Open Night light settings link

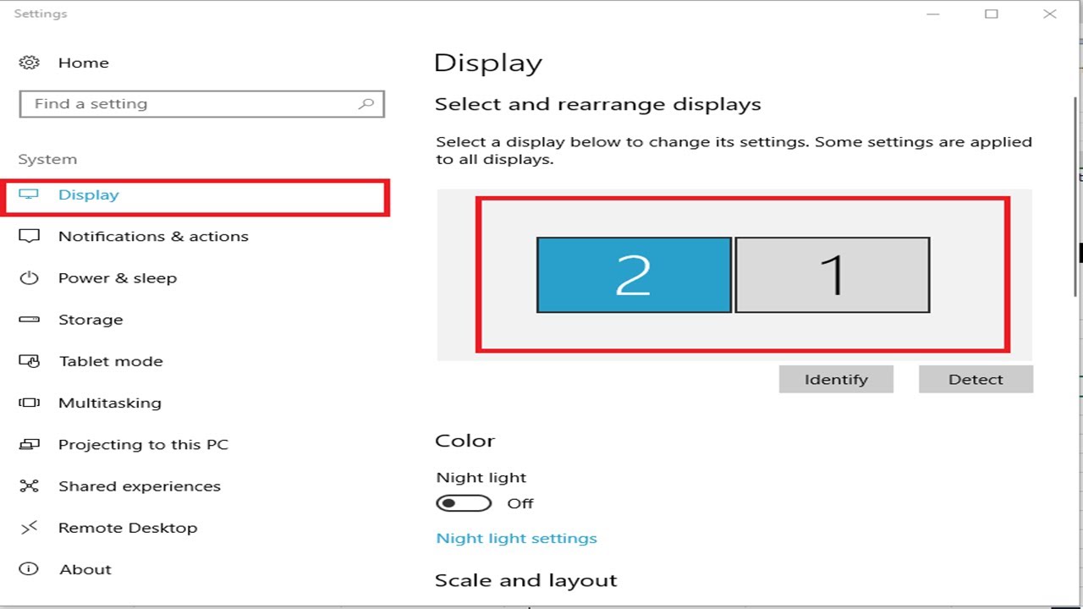[x=516, y=538]
